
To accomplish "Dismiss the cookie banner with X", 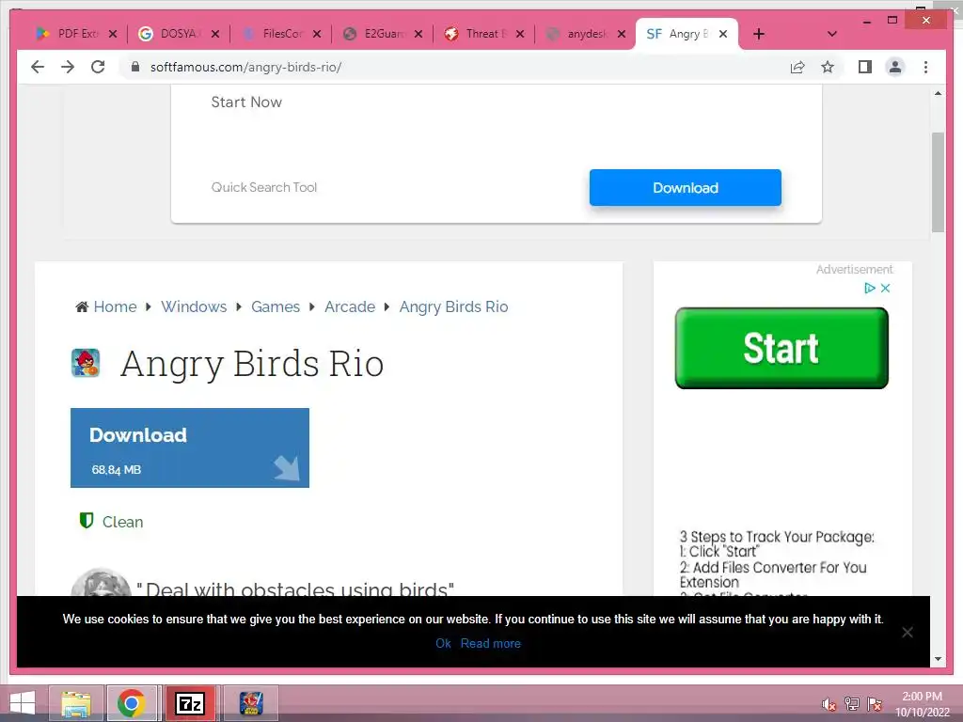I will (x=908, y=632).
